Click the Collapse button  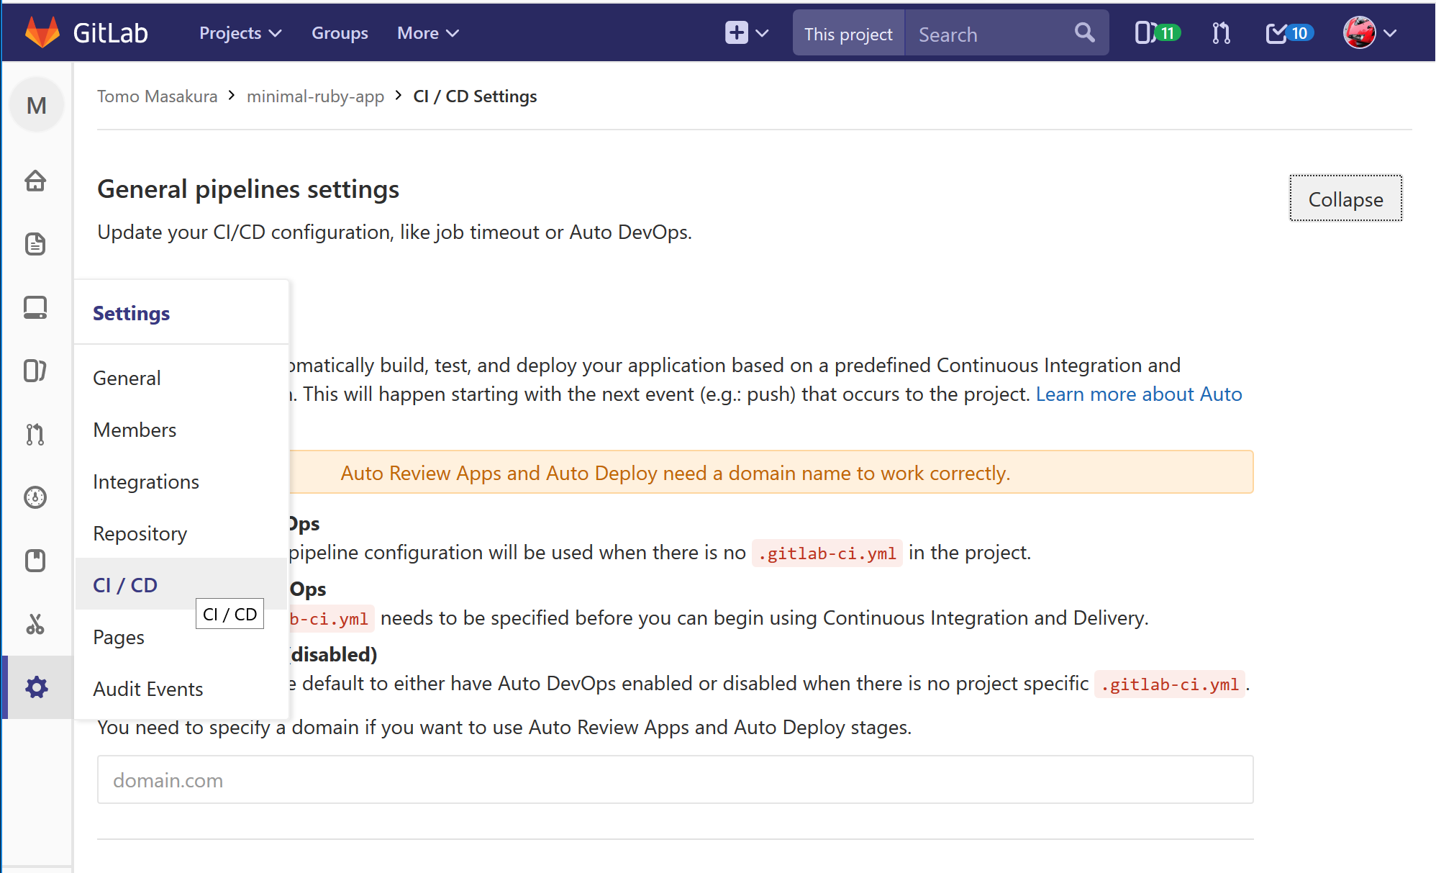(x=1345, y=199)
